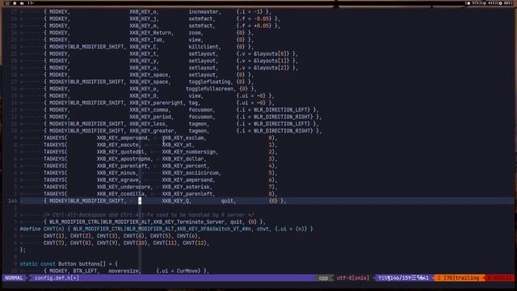Click the [70]trailing whitespace warning
Viewport: 517px width, 291px height.
461,278
